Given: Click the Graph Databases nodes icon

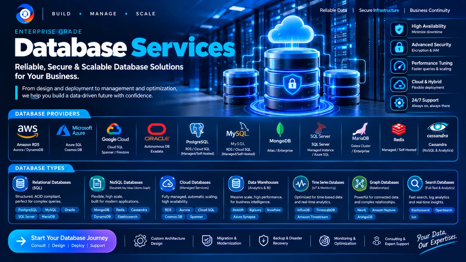Looking at the screenshot, I should 360,183.
